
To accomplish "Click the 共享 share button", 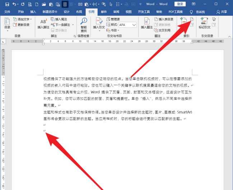I will (222, 12).
